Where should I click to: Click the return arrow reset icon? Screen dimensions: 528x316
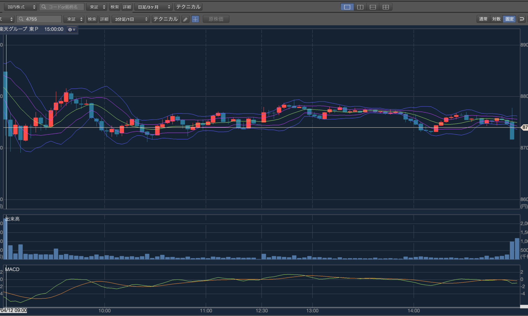click(x=522, y=19)
